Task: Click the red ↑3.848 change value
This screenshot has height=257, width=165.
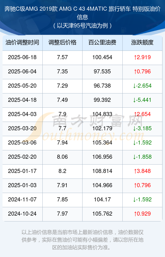Action: (142, 171)
